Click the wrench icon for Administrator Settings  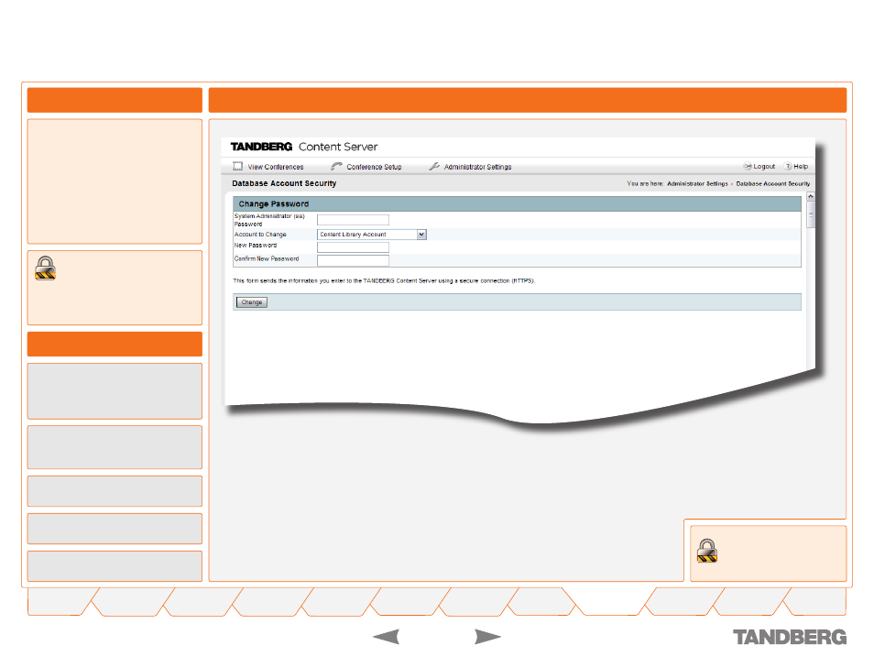[x=434, y=166]
